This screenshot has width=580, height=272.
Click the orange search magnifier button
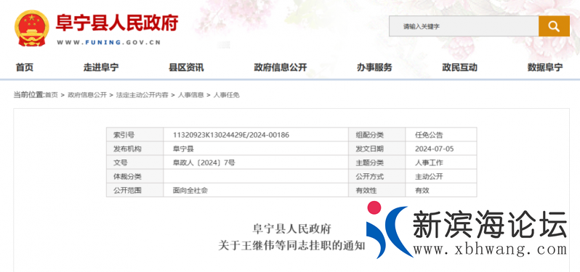554,26
